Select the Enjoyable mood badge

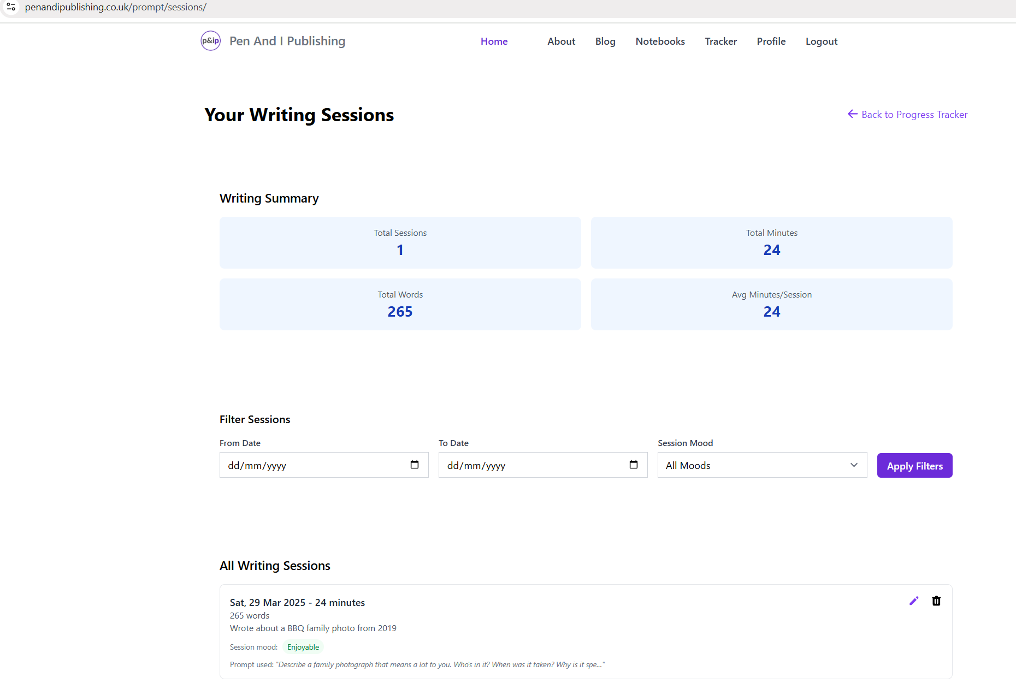[303, 647]
